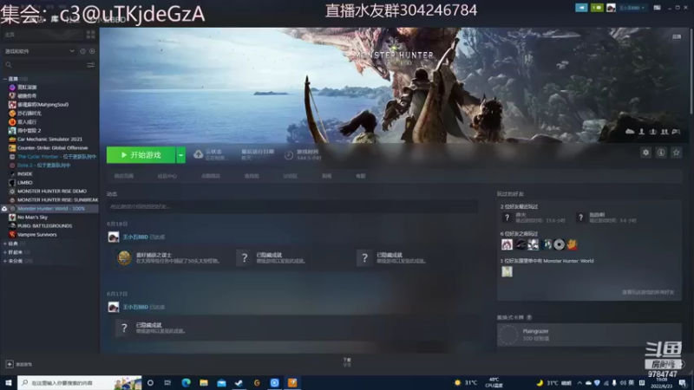Viewport: 694px width, 390px height.
Task: Open the Points Shop tab
Action: point(211,176)
